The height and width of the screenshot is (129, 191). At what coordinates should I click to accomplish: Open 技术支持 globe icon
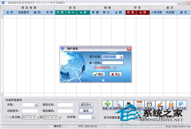[182, 105]
